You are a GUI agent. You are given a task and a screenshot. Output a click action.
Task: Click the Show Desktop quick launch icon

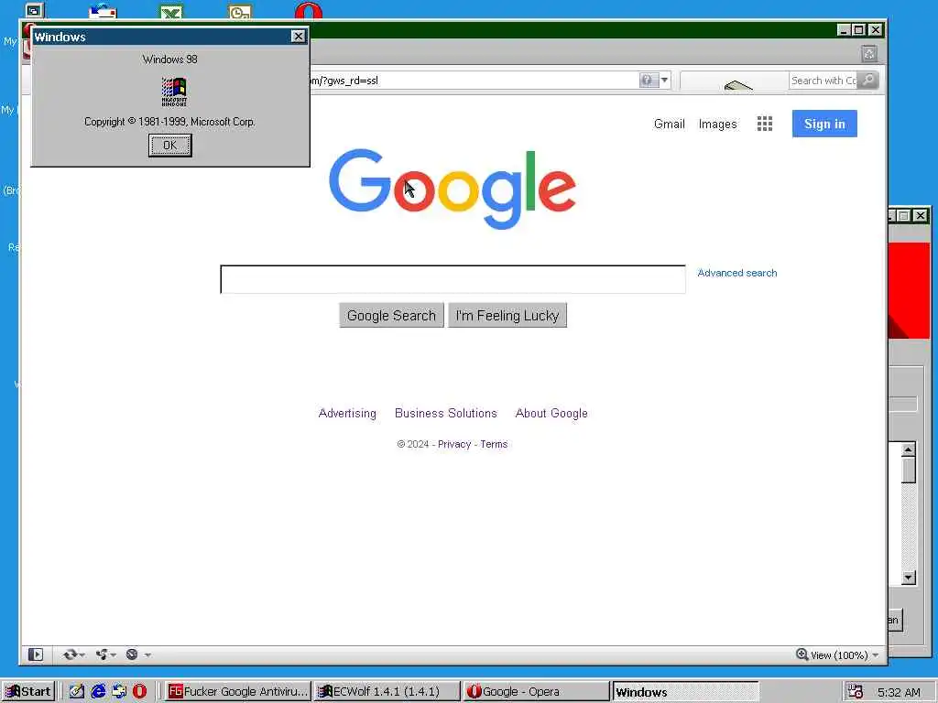[x=77, y=692]
